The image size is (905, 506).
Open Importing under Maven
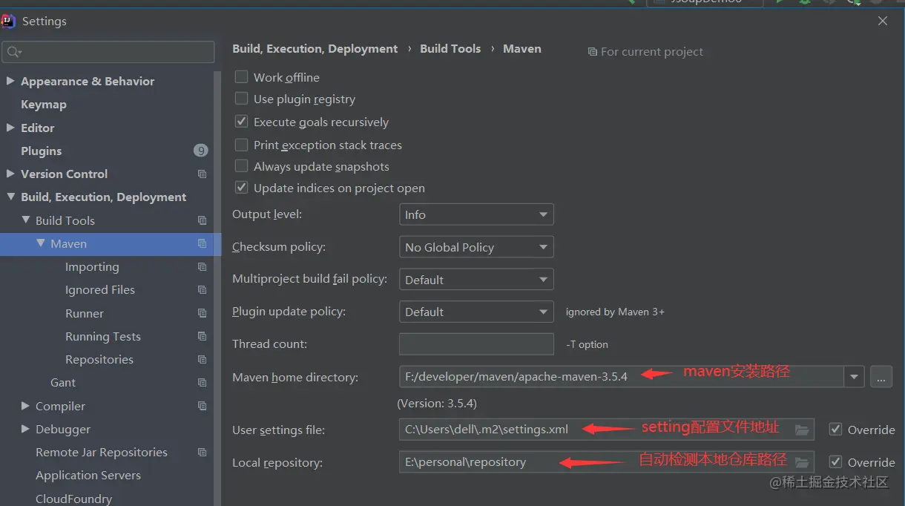point(92,267)
